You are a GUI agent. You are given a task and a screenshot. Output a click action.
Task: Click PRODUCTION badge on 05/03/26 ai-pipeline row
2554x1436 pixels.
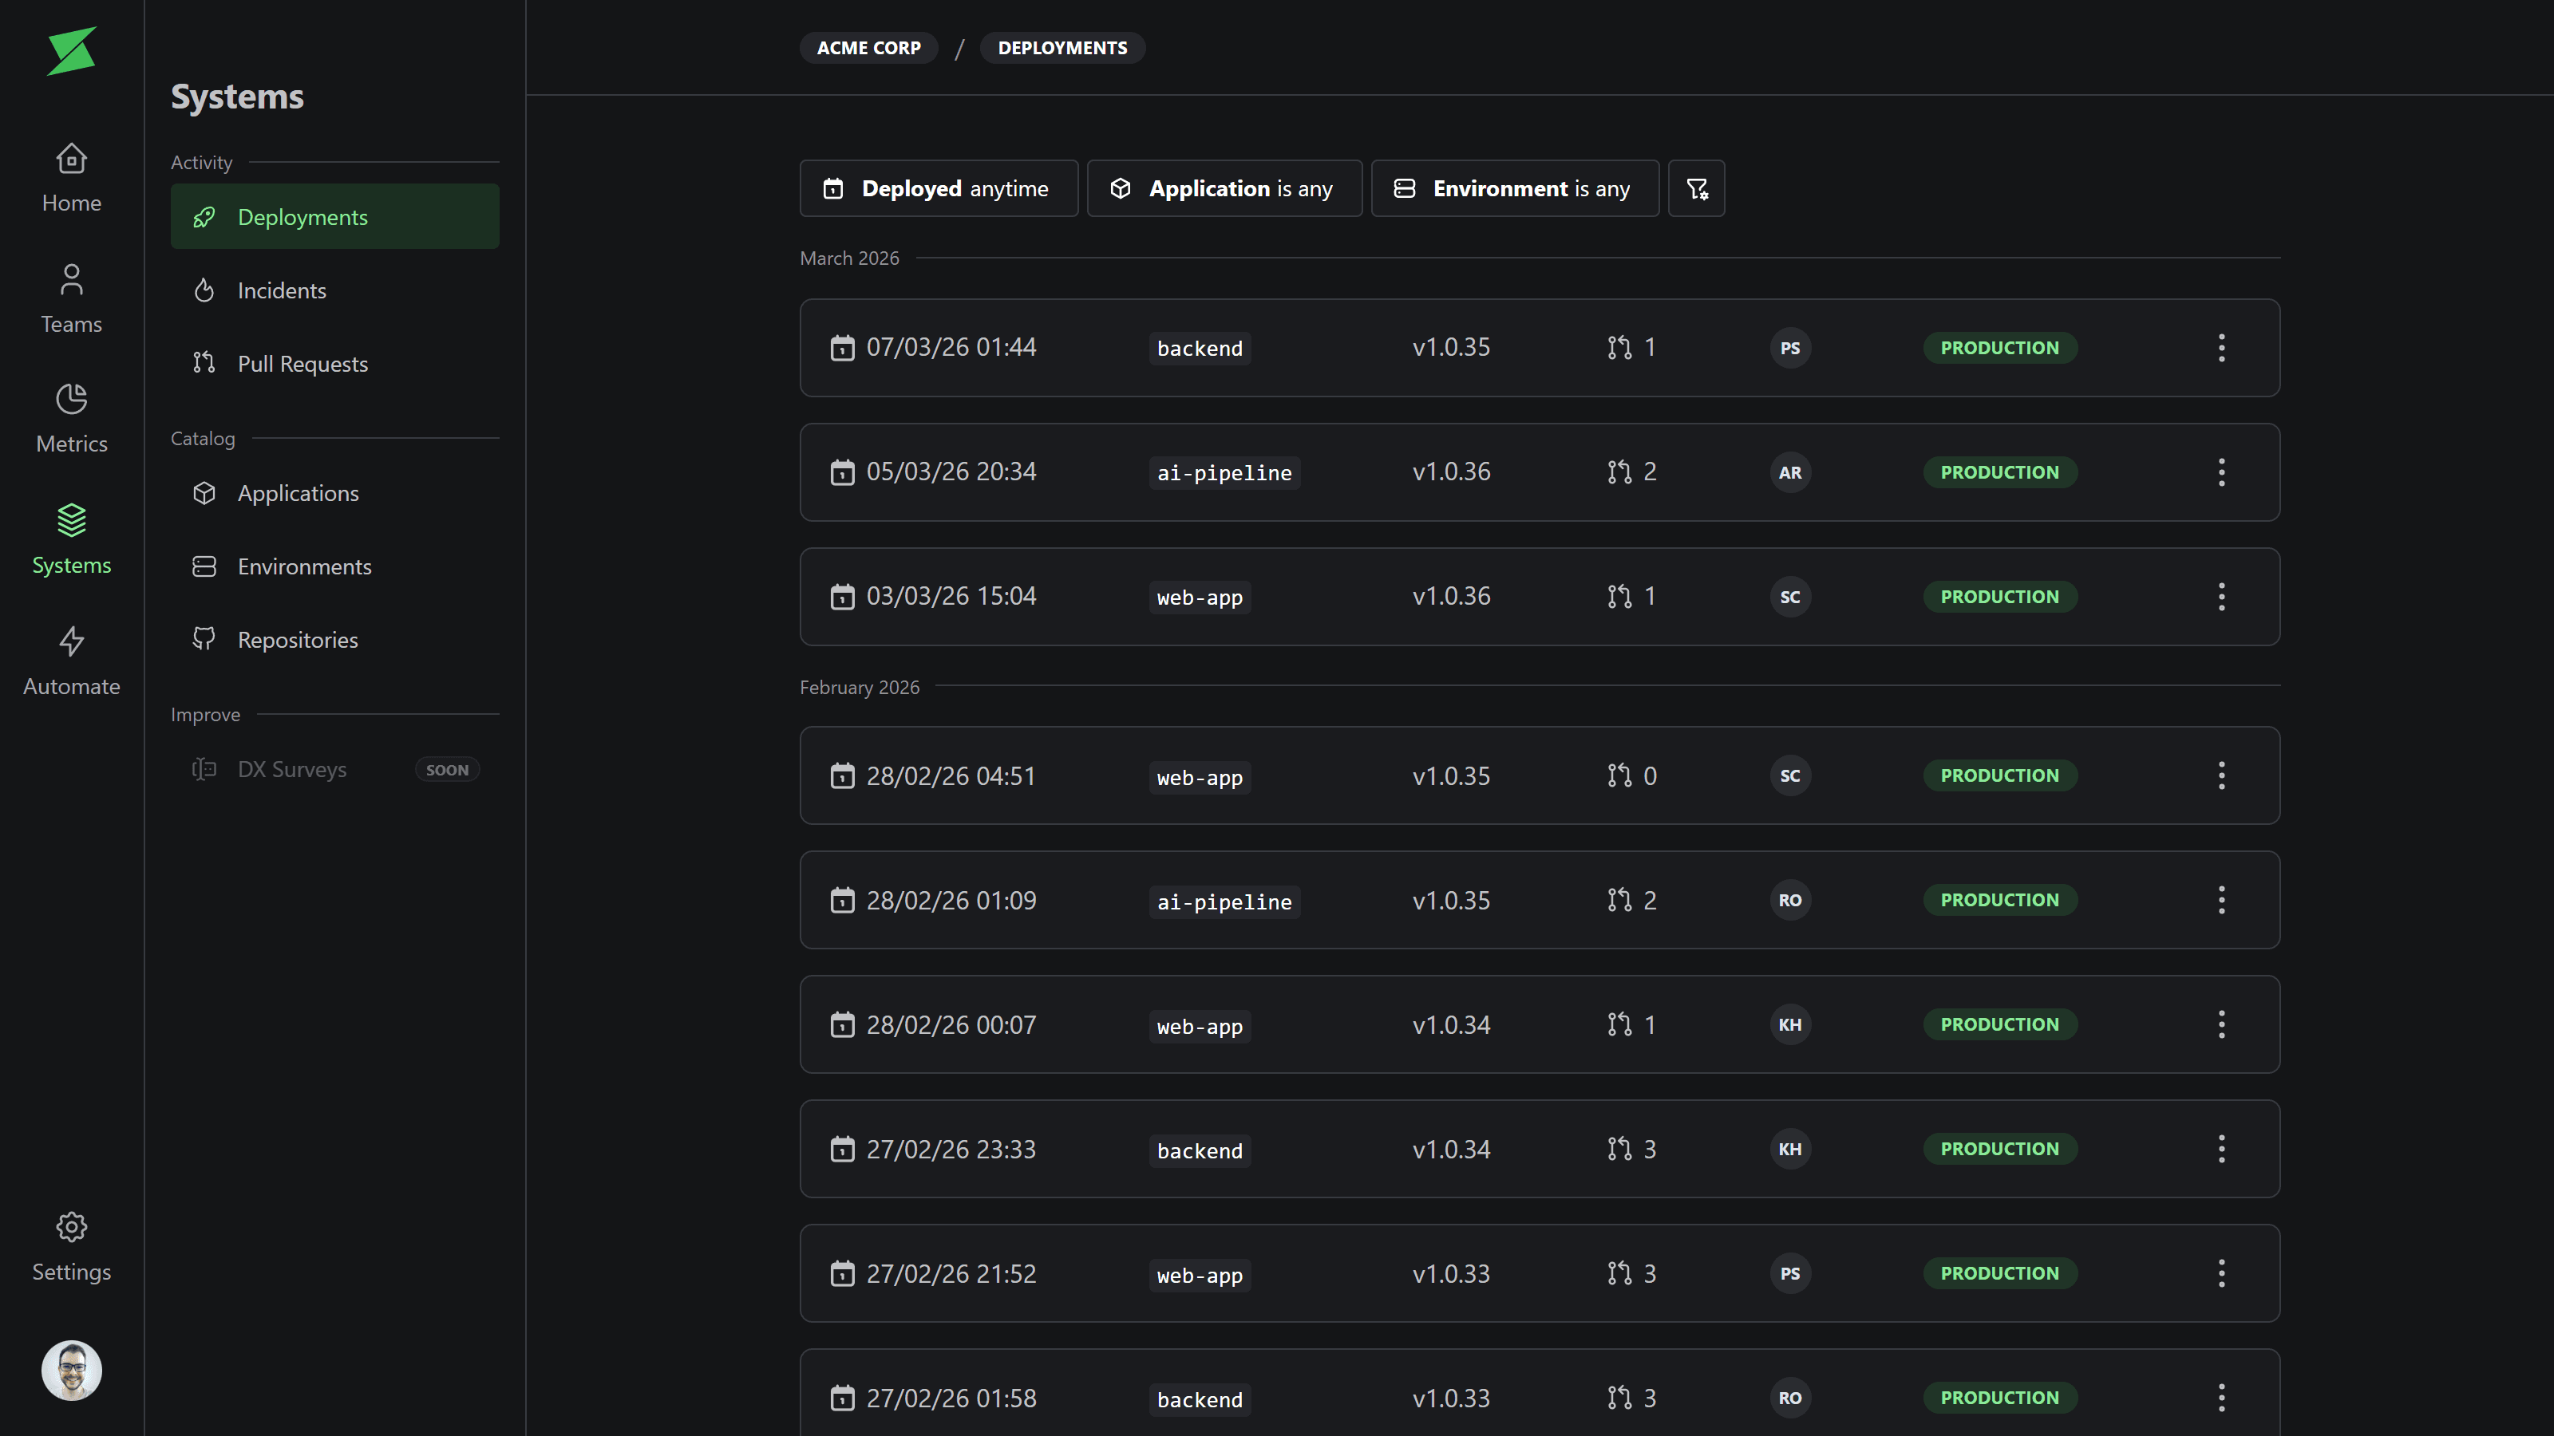coord(1999,473)
